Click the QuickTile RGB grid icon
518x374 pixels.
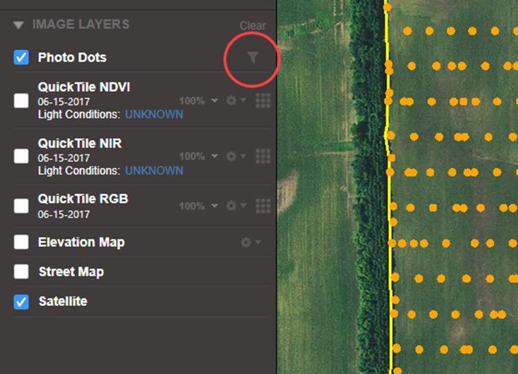click(263, 205)
